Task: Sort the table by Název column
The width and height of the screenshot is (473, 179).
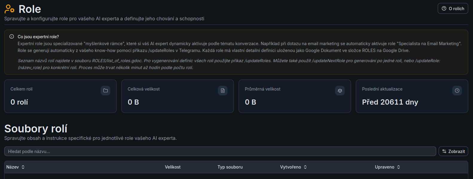Action: [16, 167]
